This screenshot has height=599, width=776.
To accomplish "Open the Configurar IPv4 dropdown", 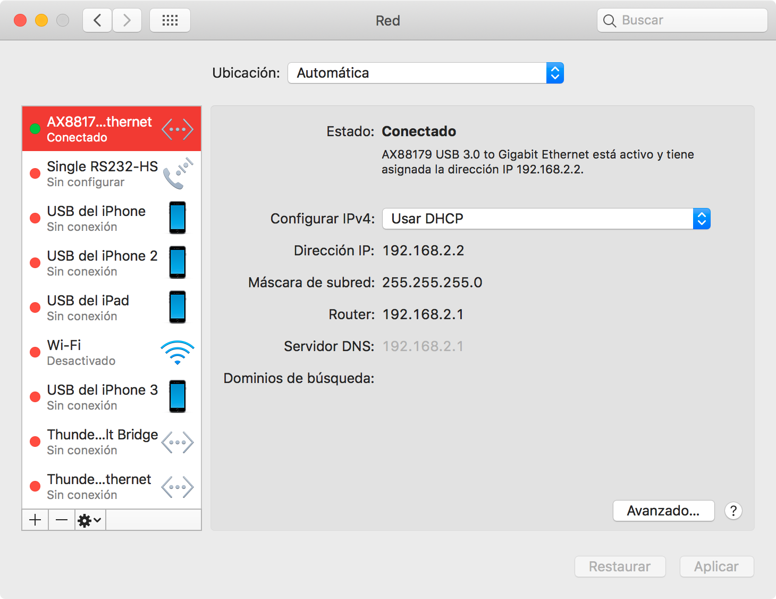I will (x=546, y=219).
